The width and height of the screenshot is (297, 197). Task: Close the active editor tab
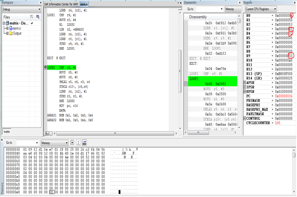pyautogui.click(x=181, y=3)
